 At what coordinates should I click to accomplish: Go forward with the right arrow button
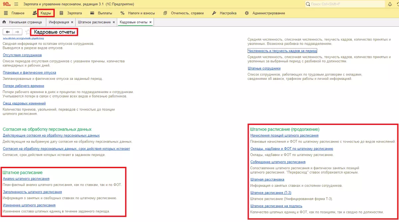pos(17,32)
